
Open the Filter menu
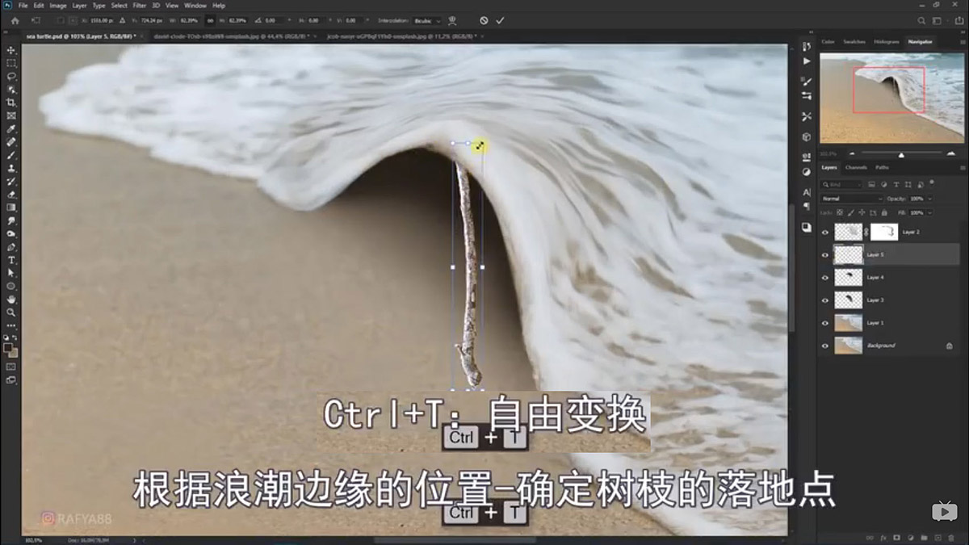point(139,5)
